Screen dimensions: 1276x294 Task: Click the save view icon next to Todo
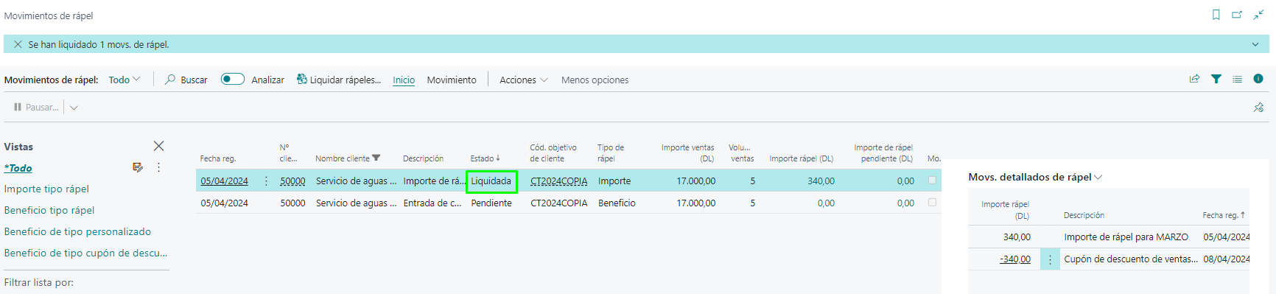tap(138, 167)
